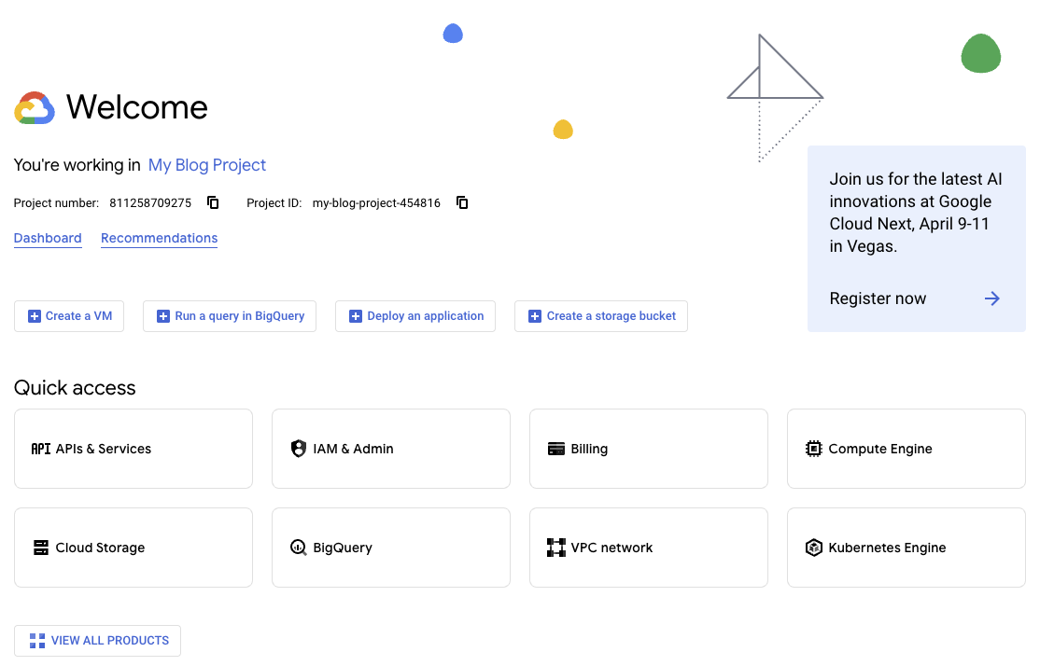Click the Google Cloud logo icon
Viewport: 1040px width, 666px height.
click(x=35, y=108)
